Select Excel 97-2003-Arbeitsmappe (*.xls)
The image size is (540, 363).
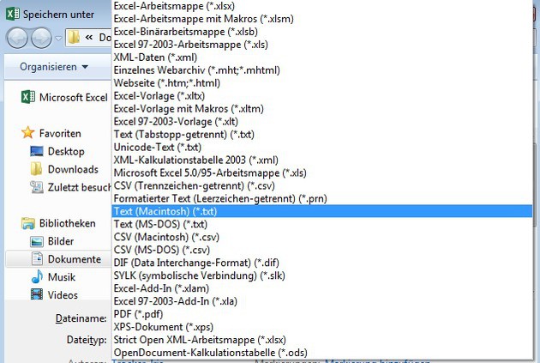[322, 45]
